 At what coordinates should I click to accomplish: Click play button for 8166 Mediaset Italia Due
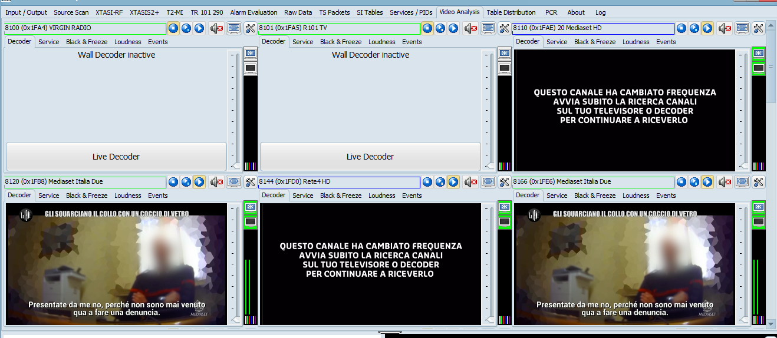[707, 182]
